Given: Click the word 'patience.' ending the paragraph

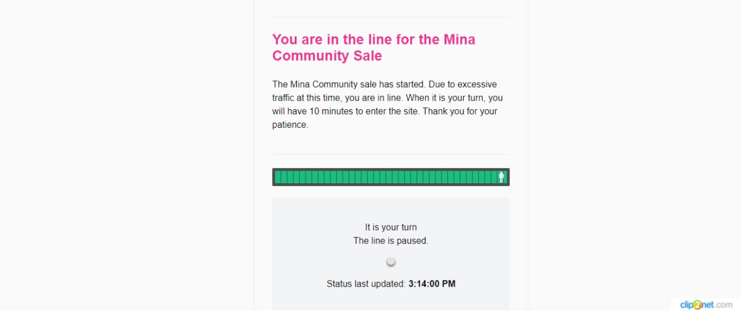Looking at the screenshot, I should (x=290, y=125).
